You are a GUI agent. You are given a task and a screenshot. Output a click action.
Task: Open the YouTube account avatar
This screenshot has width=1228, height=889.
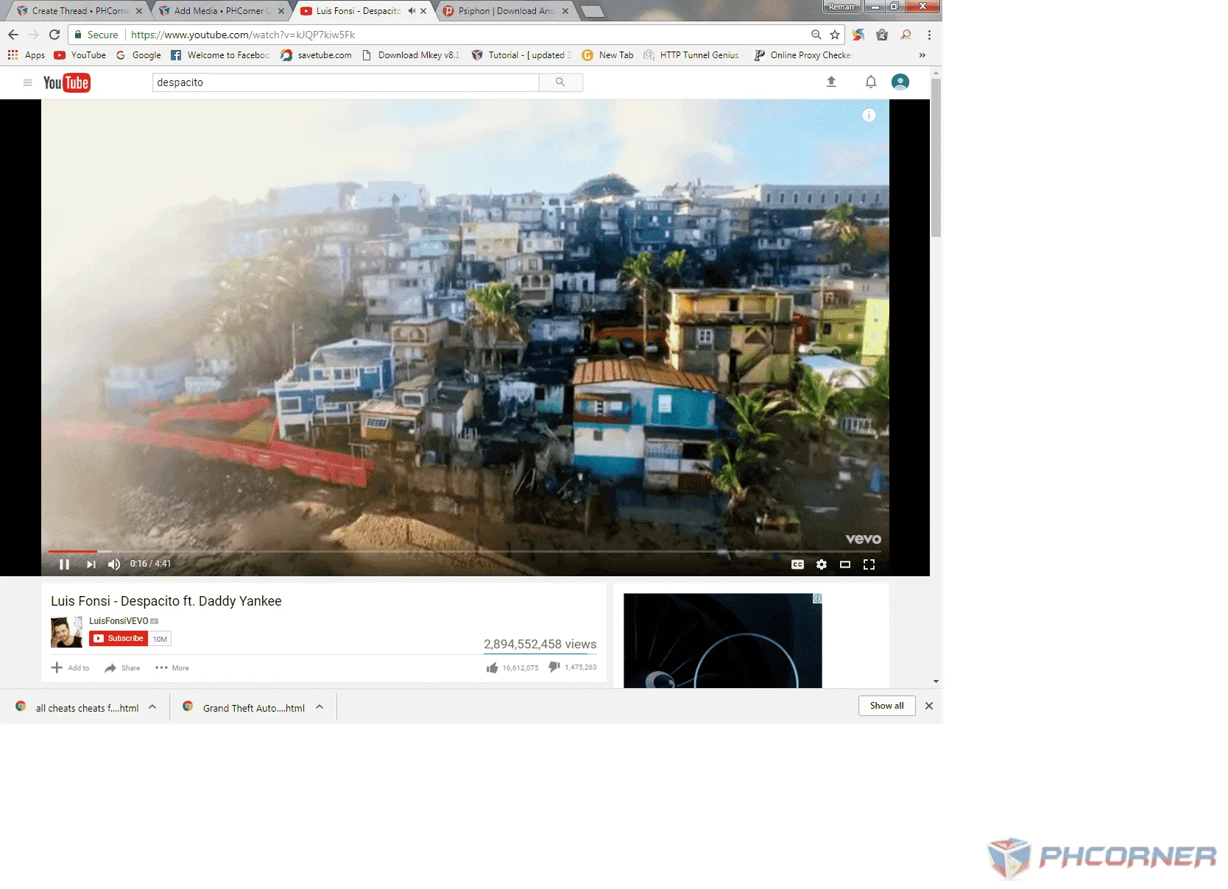[900, 82]
